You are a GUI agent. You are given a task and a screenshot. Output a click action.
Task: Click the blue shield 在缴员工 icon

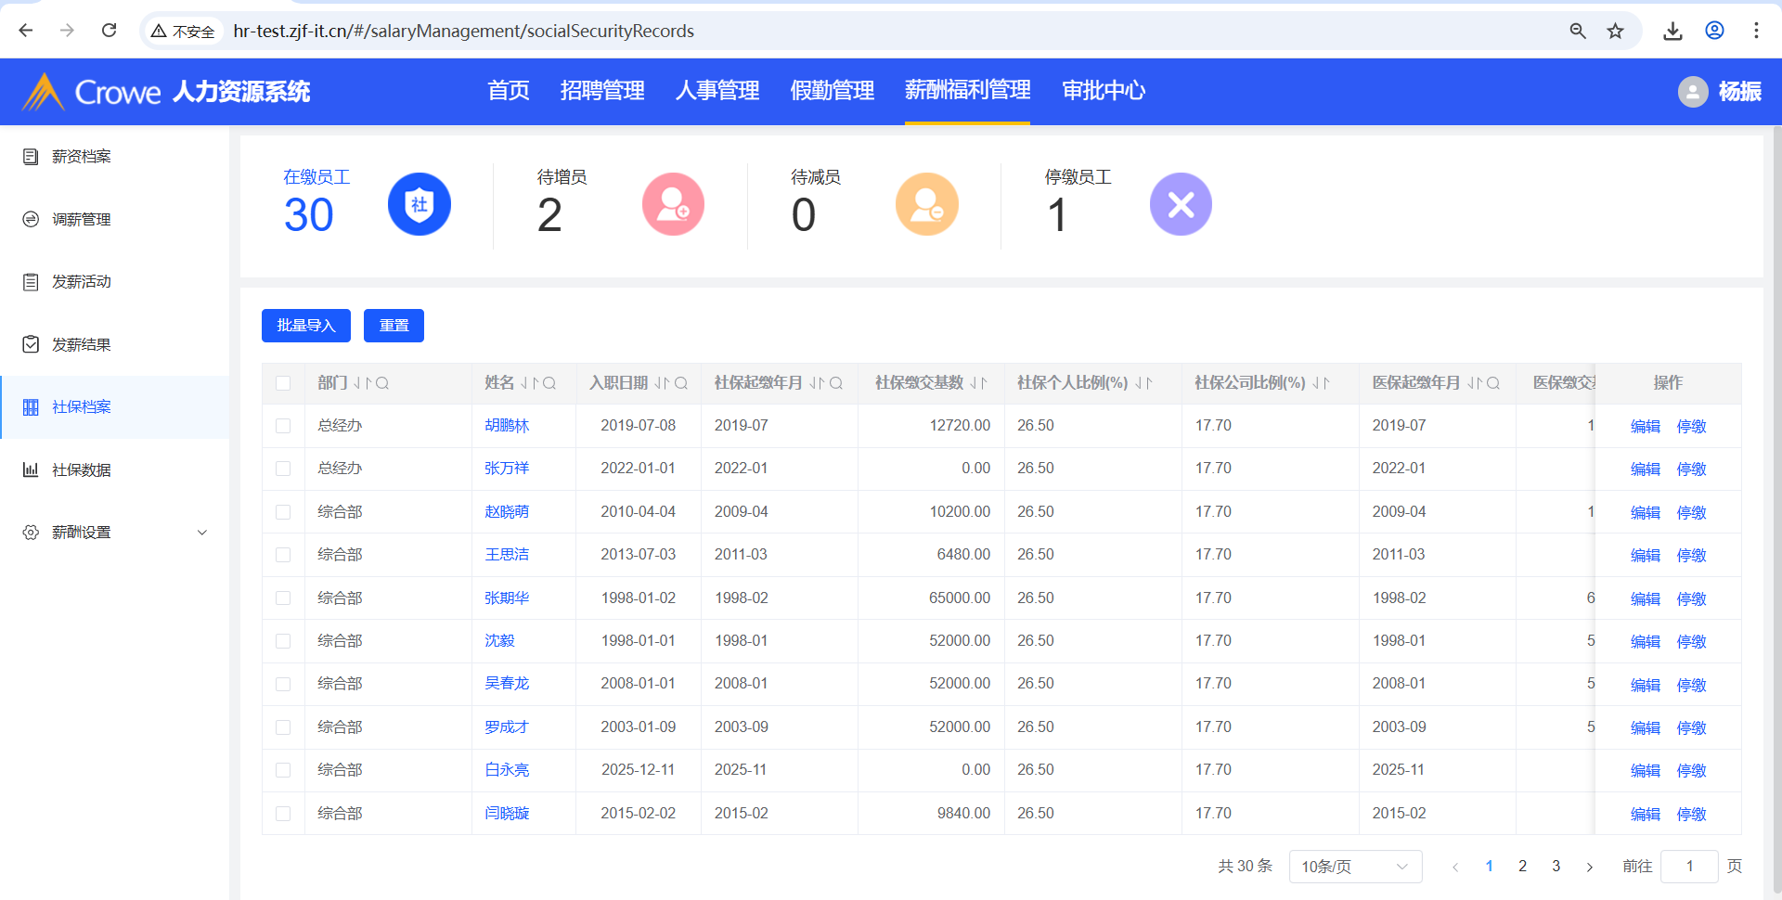[419, 204]
